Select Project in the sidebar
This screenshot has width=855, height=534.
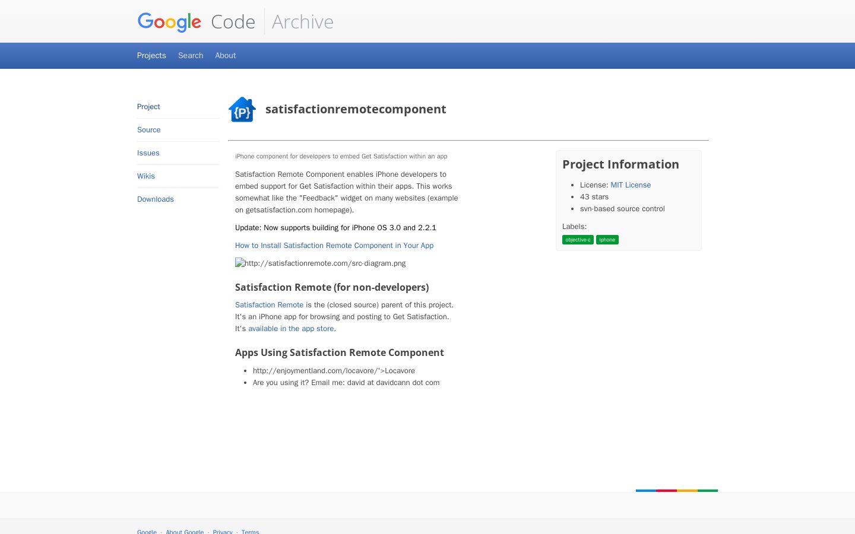pos(148,107)
